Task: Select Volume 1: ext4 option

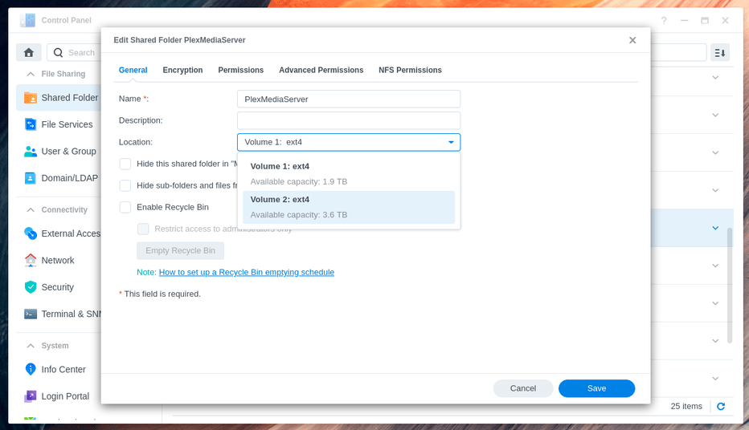Action: click(x=349, y=174)
